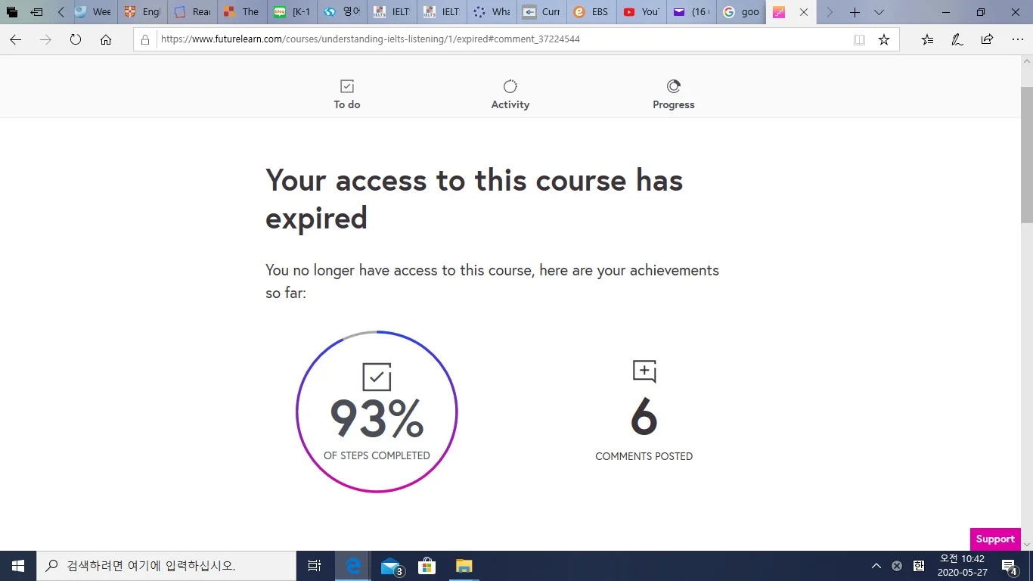Screen dimensions: 1033x581
Task: Click the 93% steps completed progress circle
Action: [377, 412]
